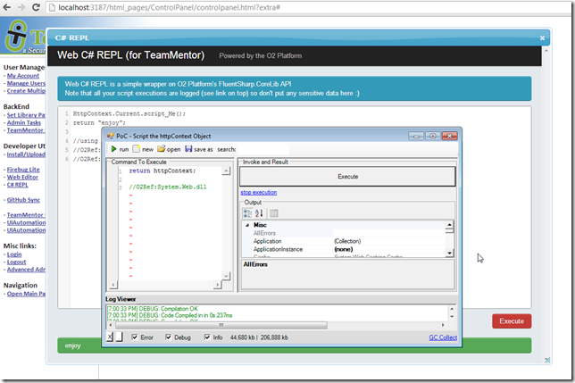Click the Advanced Admin link under Misc links
Image resolution: width=575 pixels, height=383 pixels.
26,270
